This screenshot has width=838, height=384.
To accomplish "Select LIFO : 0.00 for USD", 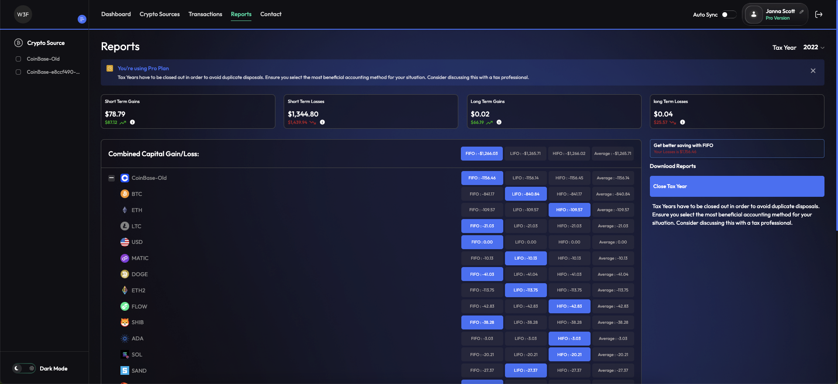I will (x=526, y=242).
